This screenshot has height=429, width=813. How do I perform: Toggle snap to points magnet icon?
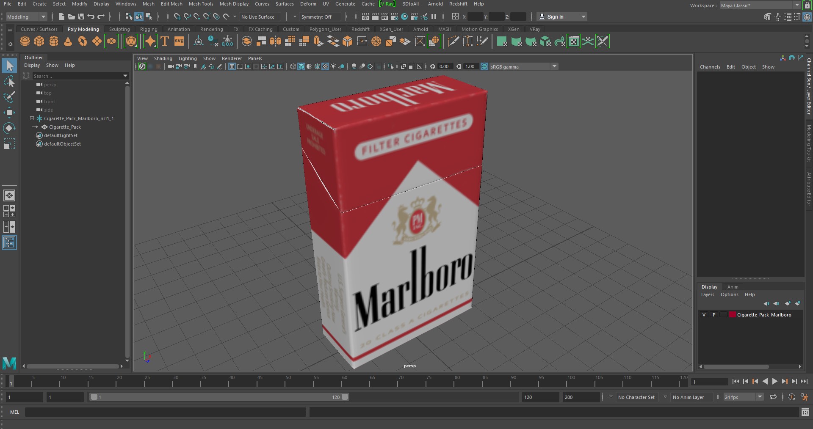coord(196,16)
